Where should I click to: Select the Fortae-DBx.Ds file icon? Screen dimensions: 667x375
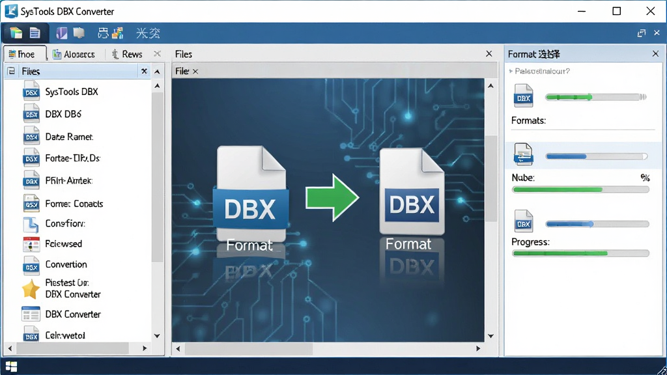[x=31, y=158]
